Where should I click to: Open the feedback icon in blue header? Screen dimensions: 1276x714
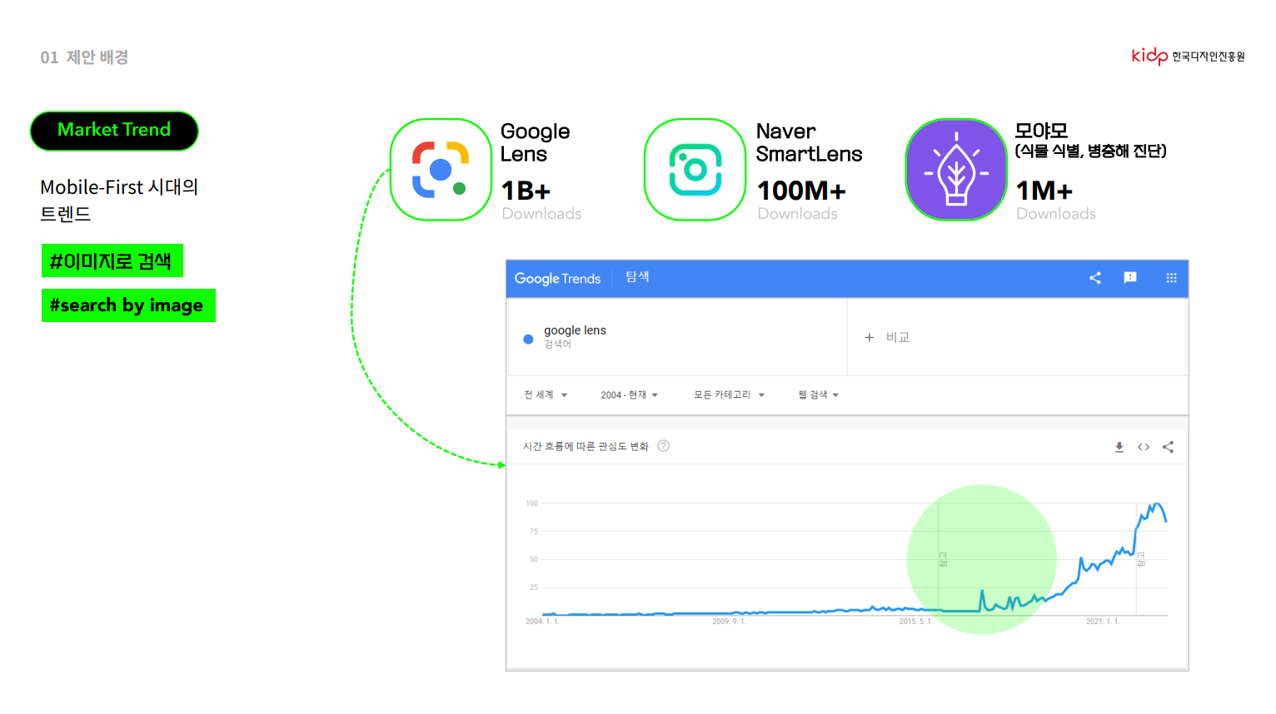1130,278
